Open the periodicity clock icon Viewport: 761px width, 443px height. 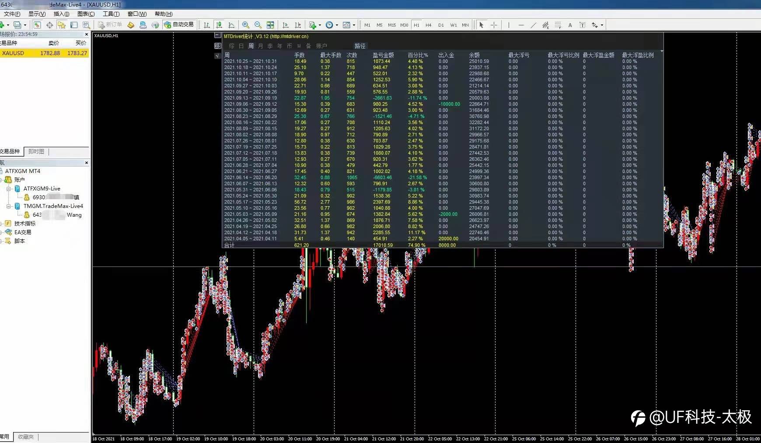(329, 25)
